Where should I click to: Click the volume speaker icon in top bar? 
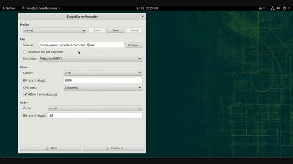(x=278, y=8)
